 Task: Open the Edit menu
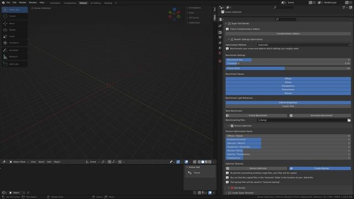click(x=14, y=2)
